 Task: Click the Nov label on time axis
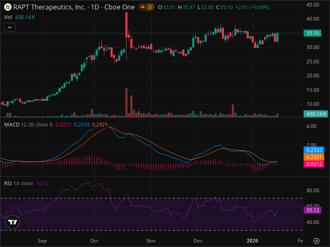pyautogui.click(x=151, y=241)
